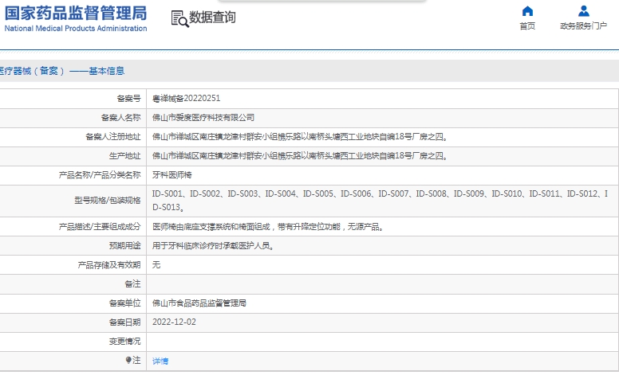
Task: Click the 备案号 row label
Action: click(x=128, y=99)
